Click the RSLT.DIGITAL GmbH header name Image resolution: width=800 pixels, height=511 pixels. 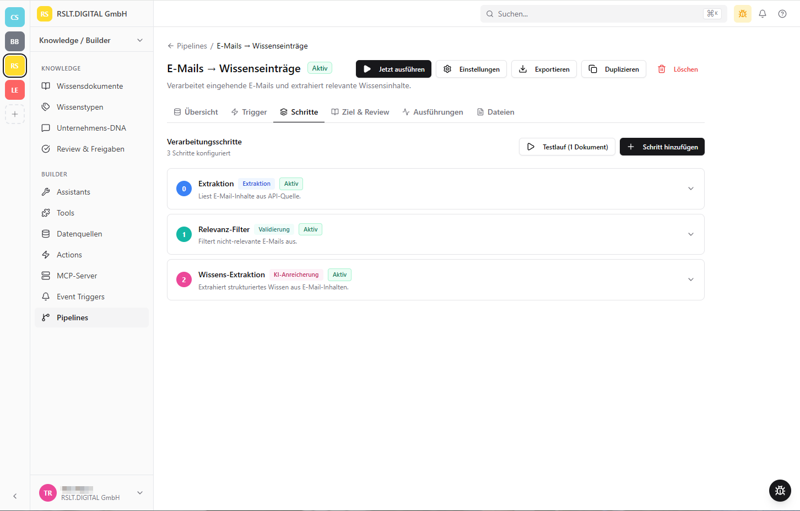tap(92, 14)
